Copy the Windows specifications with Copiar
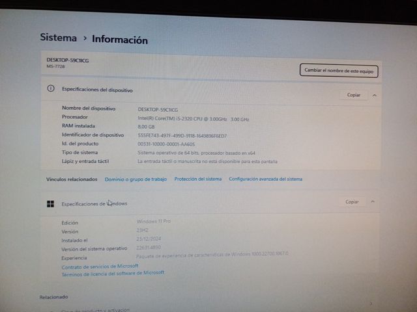This screenshot has width=417, height=312. point(352,202)
